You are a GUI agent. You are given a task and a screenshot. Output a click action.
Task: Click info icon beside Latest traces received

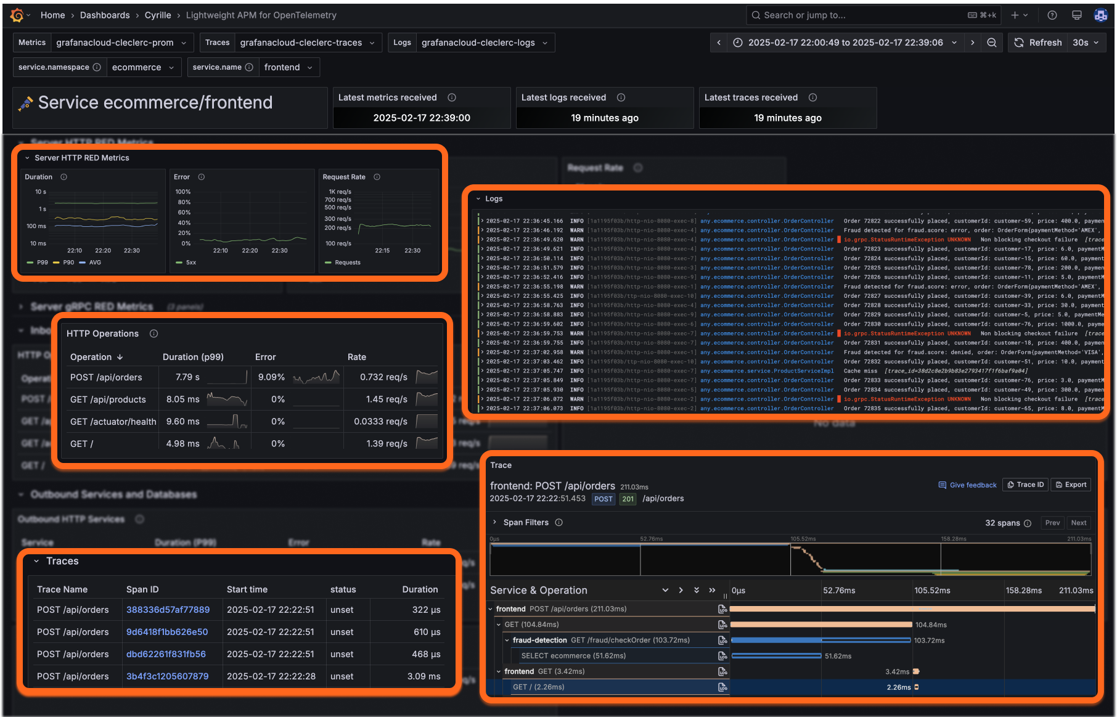pos(813,97)
